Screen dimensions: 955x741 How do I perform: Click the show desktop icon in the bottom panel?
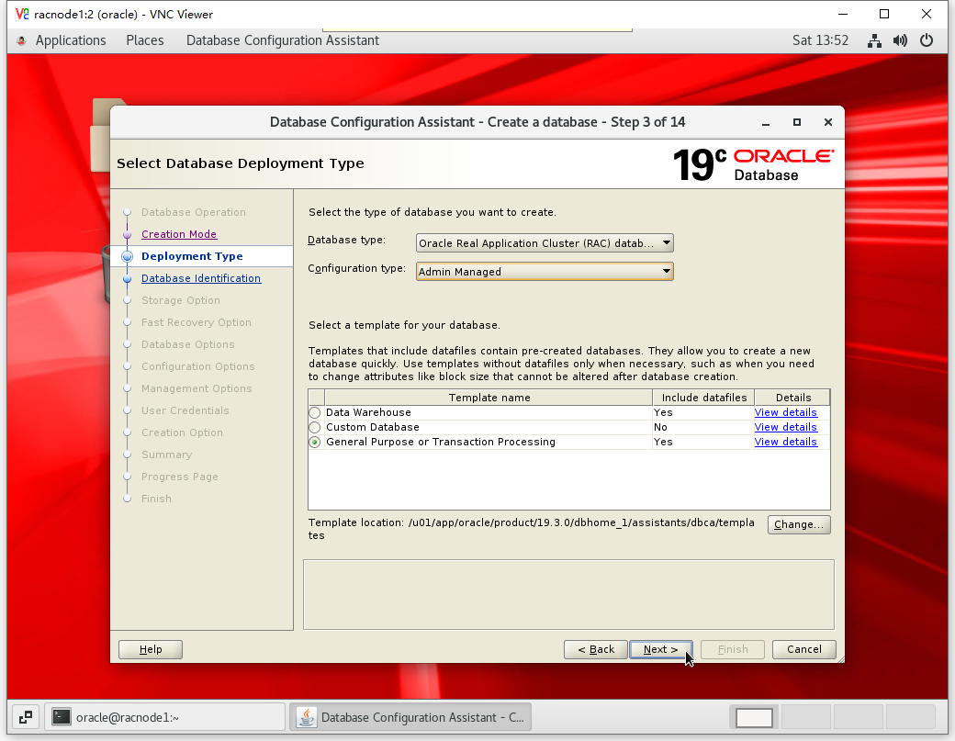click(x=25, y=717)
